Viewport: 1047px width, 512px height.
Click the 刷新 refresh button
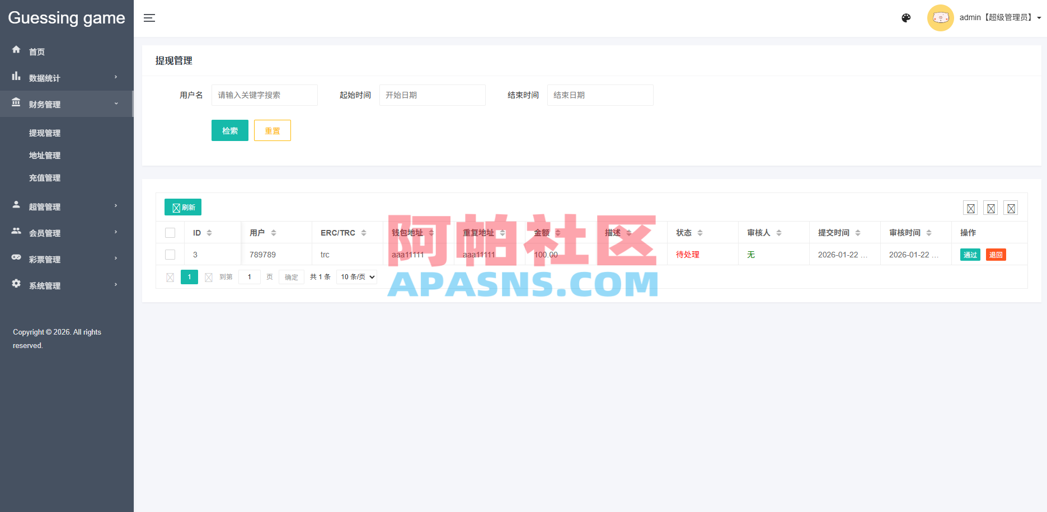pos(183,207)
